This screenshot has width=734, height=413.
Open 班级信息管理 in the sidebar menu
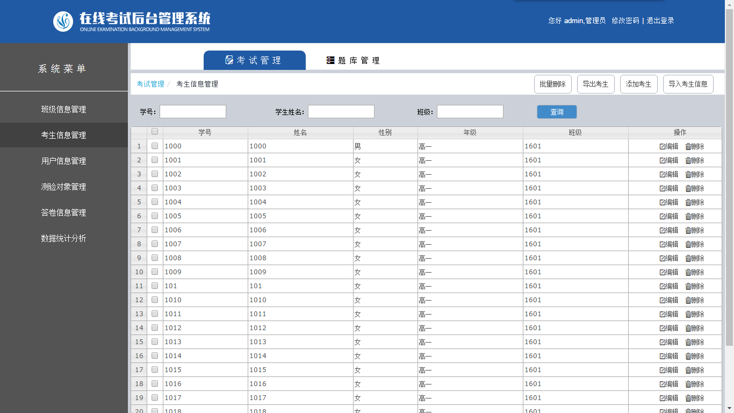coord(63,109)
